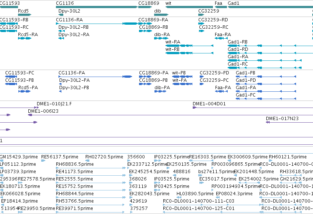The image size is (313, 214).
Task: Select the dib-PA protein label
Action: 162,88
